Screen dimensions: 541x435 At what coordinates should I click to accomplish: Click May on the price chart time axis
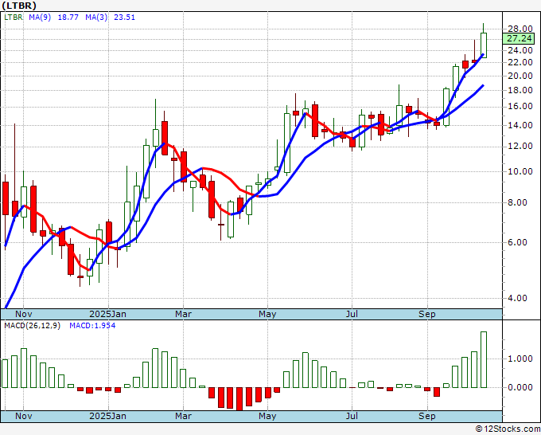(x=267, y=314)
